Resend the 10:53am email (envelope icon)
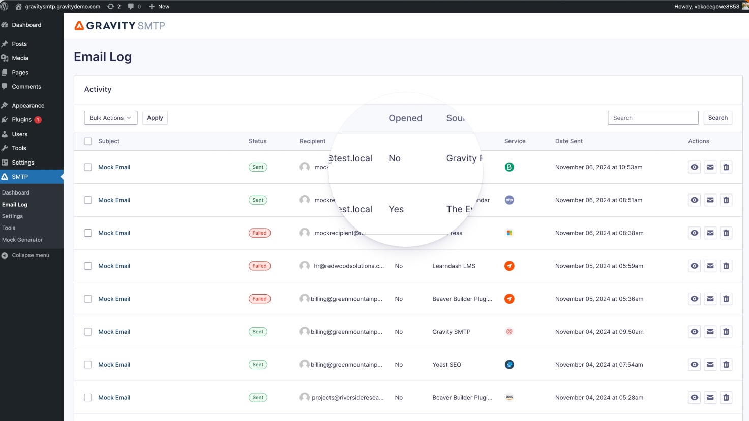749x421 pixels. [710, 167]
